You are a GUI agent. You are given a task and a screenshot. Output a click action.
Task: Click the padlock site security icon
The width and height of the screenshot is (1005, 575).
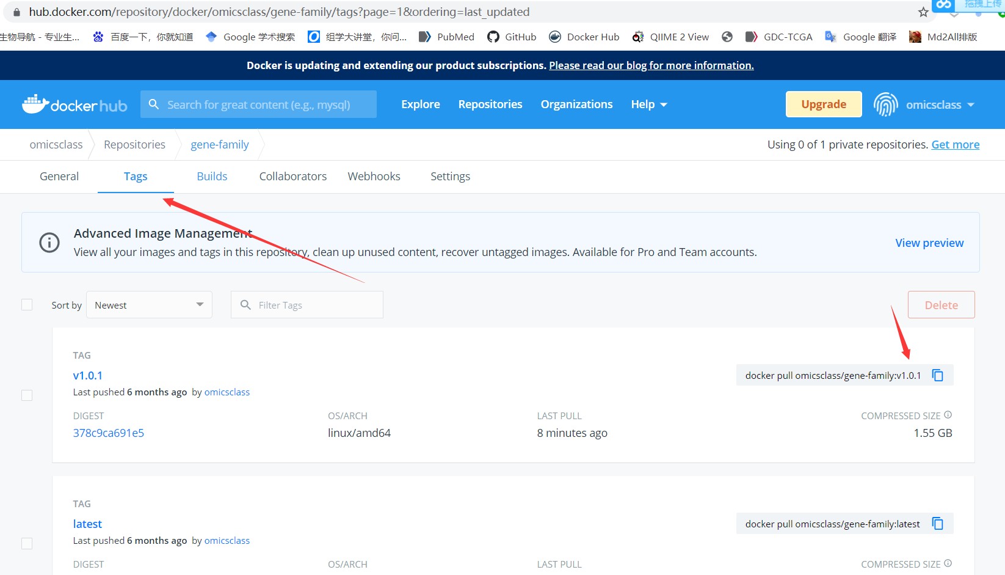16,12
